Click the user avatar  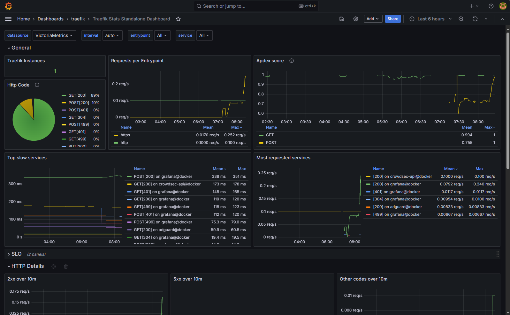tap(503, 6)
